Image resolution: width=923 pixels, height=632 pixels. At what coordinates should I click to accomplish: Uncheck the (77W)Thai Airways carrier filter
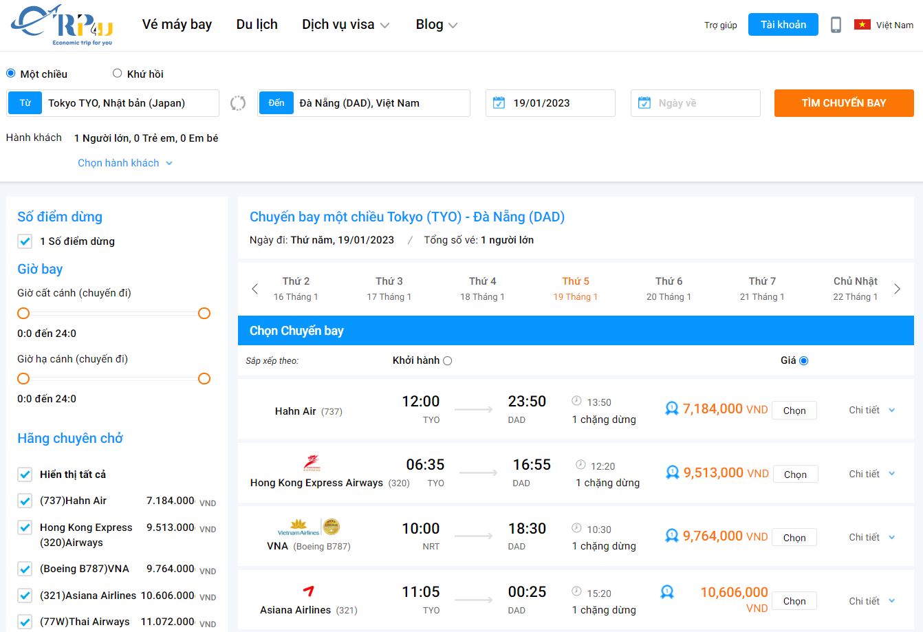pyautogui.click(x=25, y=622)
